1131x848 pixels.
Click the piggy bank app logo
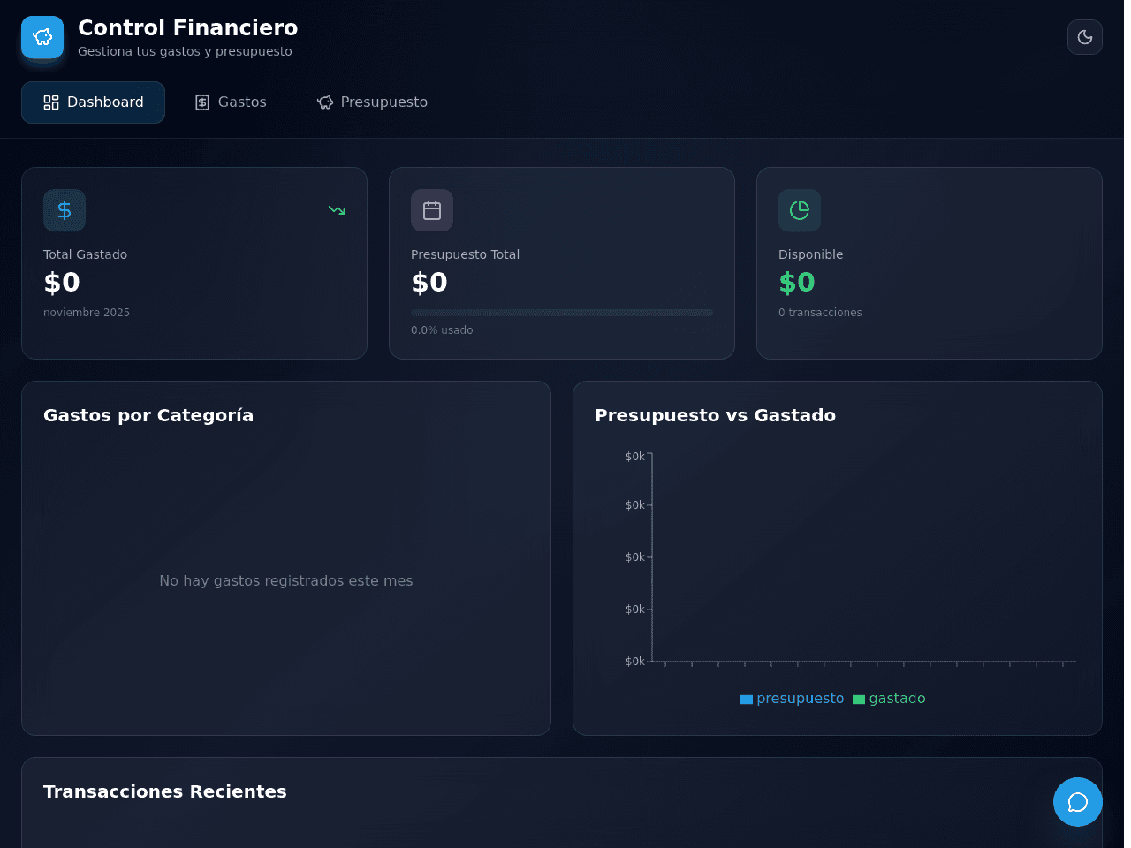42,37
